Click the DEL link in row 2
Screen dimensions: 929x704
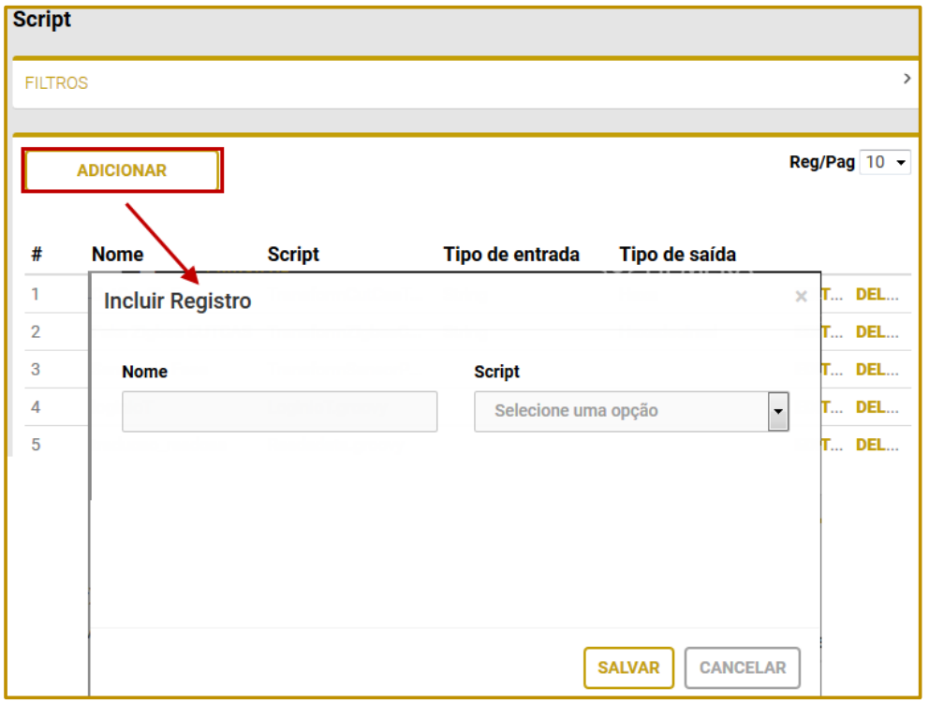point(877,332)
